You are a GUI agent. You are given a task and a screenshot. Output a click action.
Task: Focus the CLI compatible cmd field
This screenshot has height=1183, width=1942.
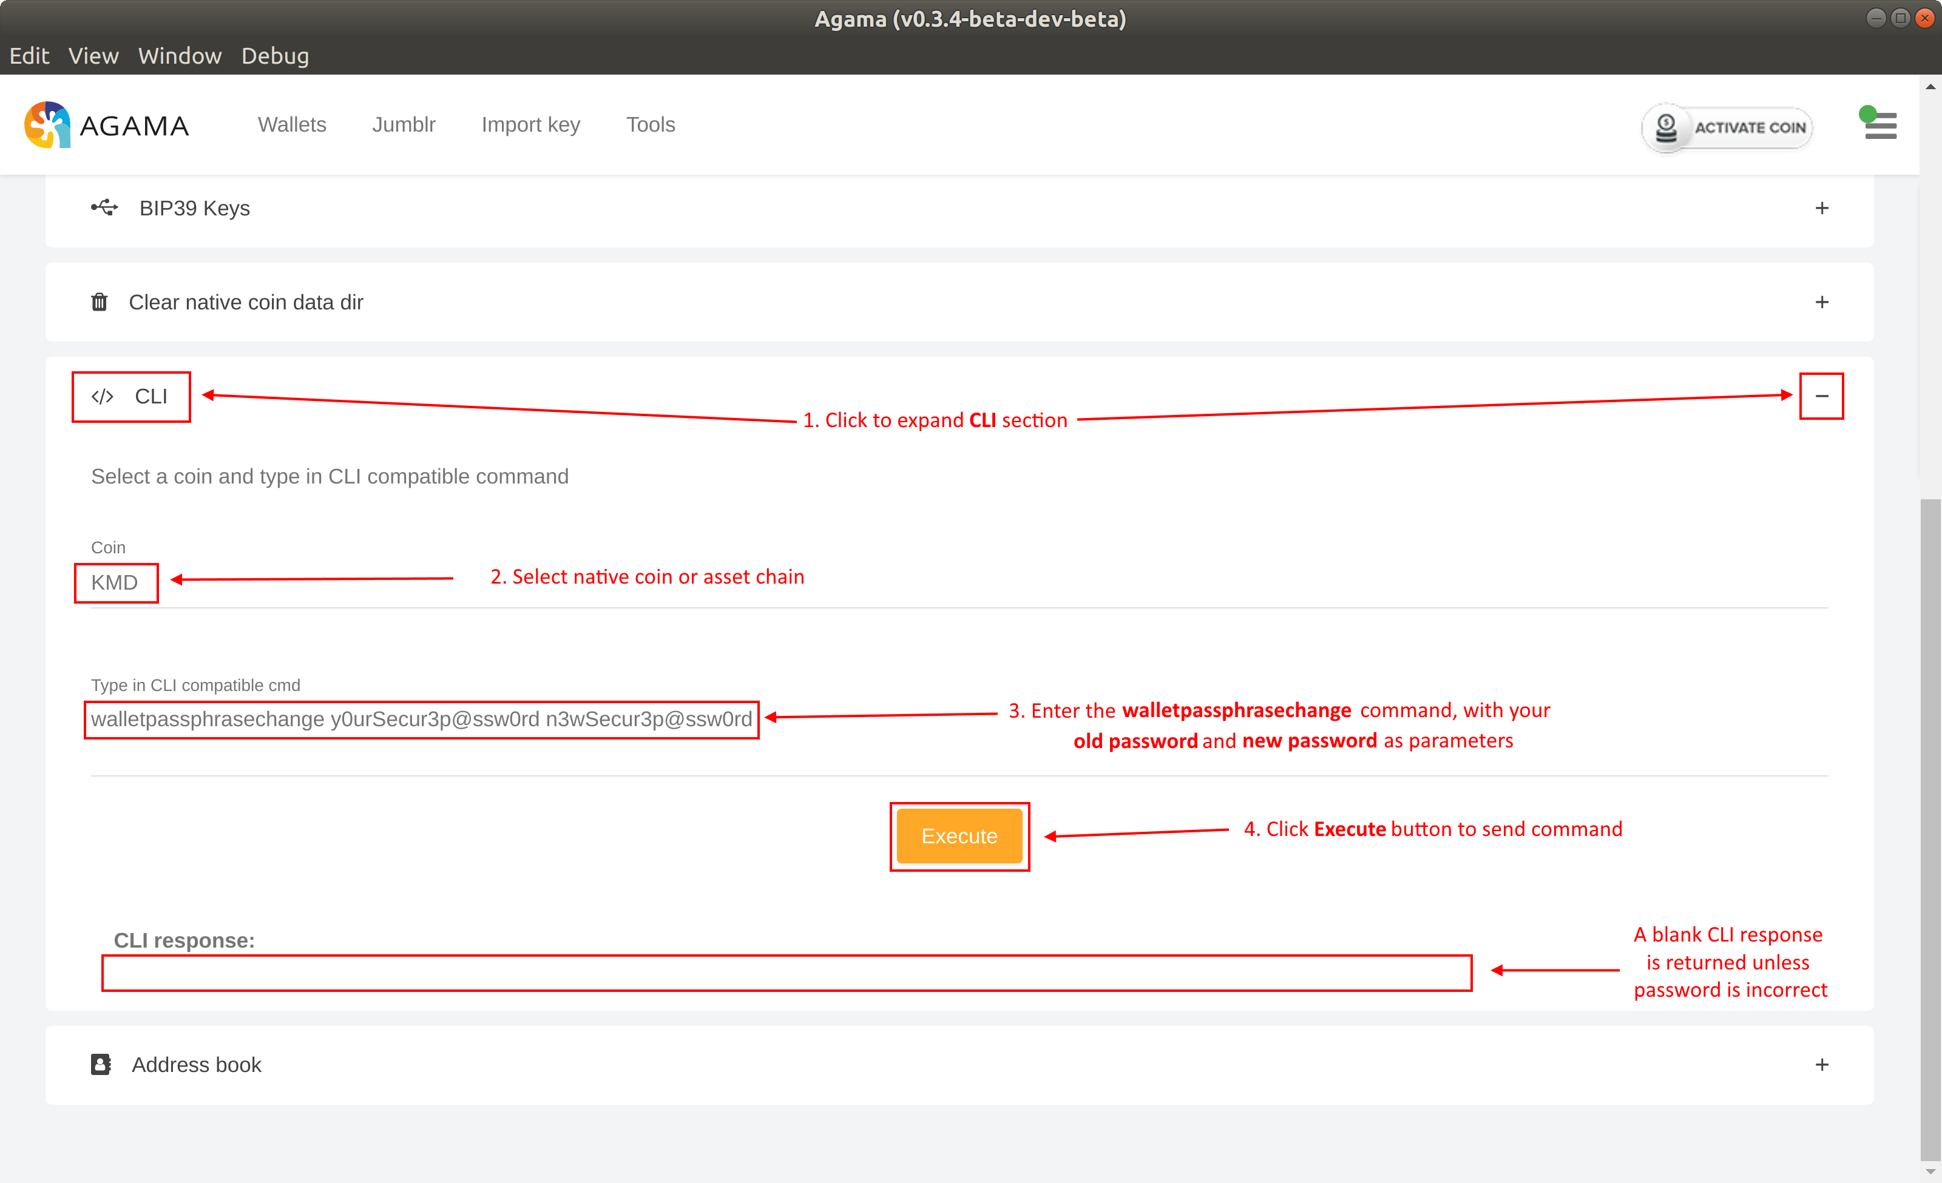tap(421, 719)
